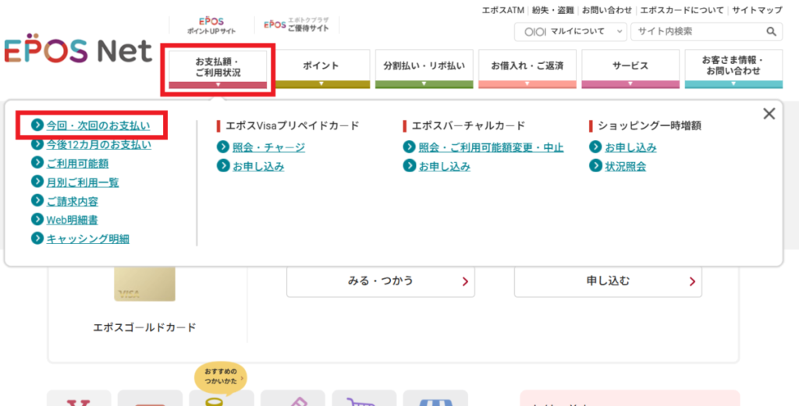Click the エポスVisaプリペイドカード heading
799x406 pixels.
tap(293, 125)
